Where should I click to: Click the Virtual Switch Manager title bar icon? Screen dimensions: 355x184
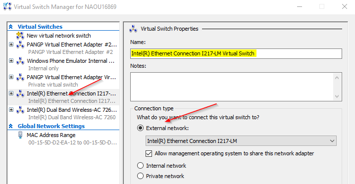[x=7, y=6]
